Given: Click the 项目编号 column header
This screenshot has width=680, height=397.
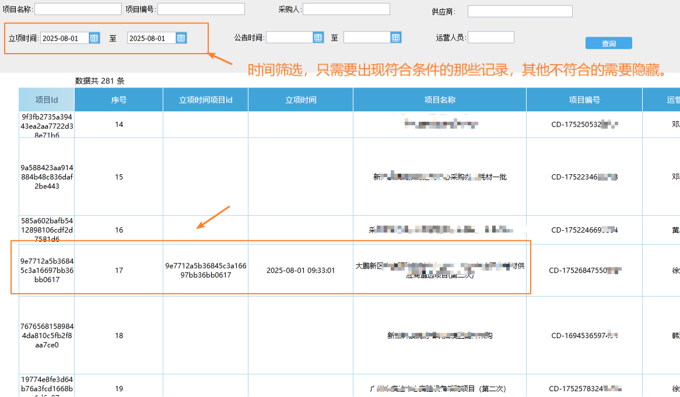Looking at the screenshot, I should 584,100.
